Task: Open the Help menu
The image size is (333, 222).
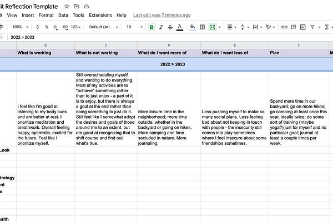Action: pyautogui.click(x=121, y=15)
